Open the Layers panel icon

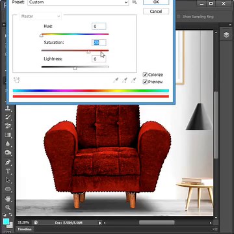tap(226, 35)
